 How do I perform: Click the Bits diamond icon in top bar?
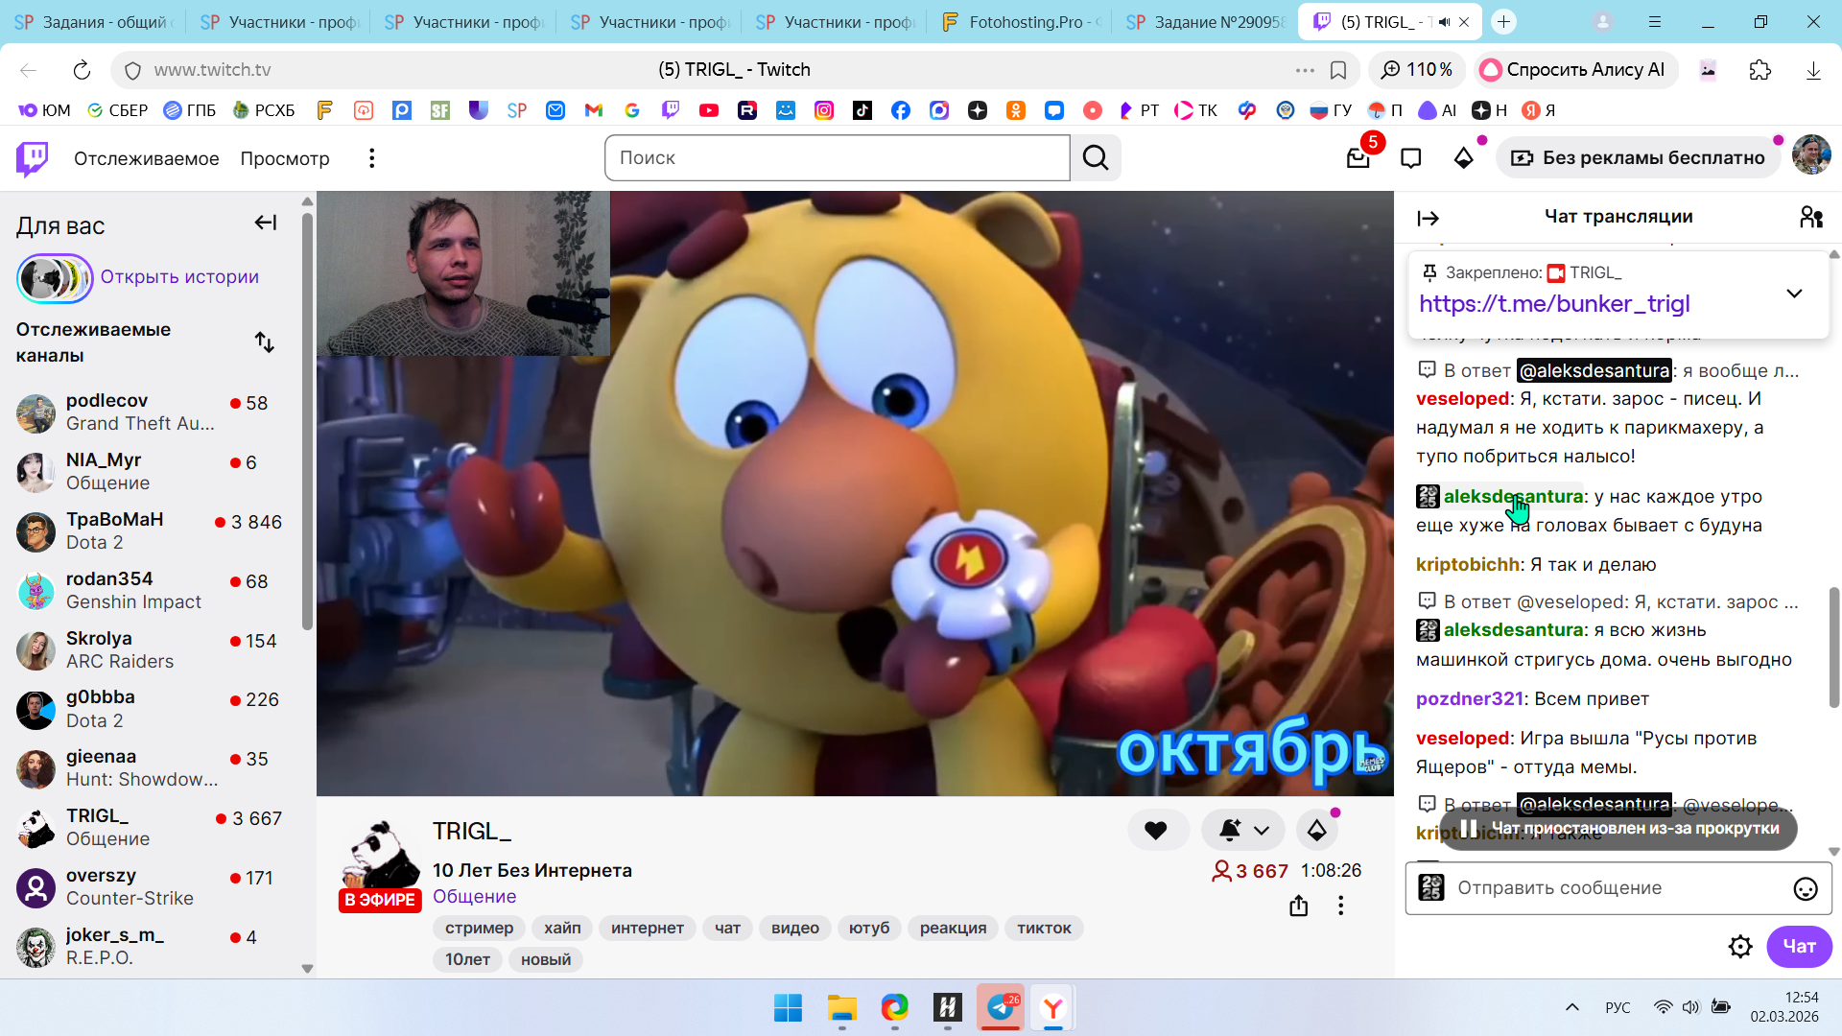[1463, 158]
